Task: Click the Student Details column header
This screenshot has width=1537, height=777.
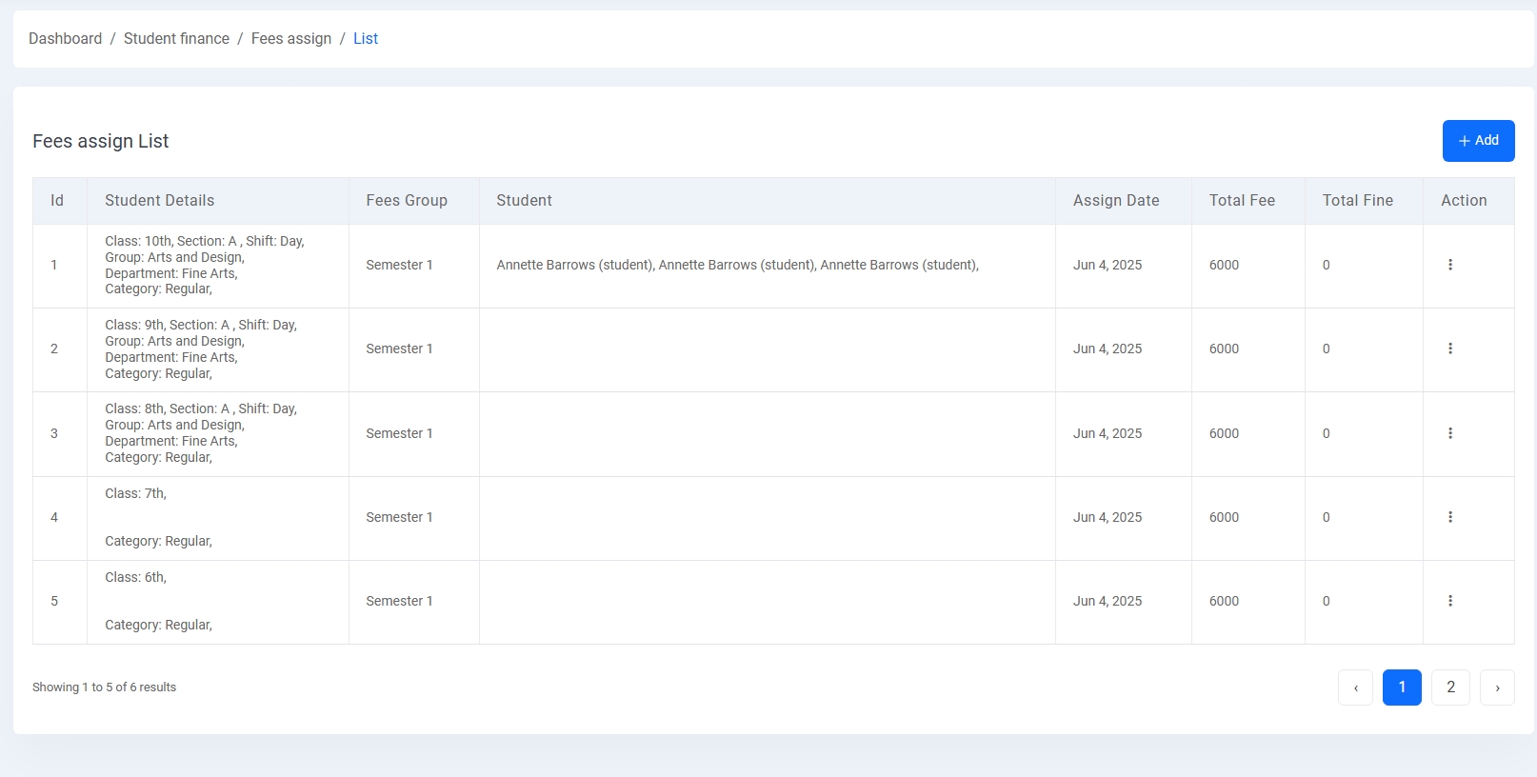Action: 159,201
